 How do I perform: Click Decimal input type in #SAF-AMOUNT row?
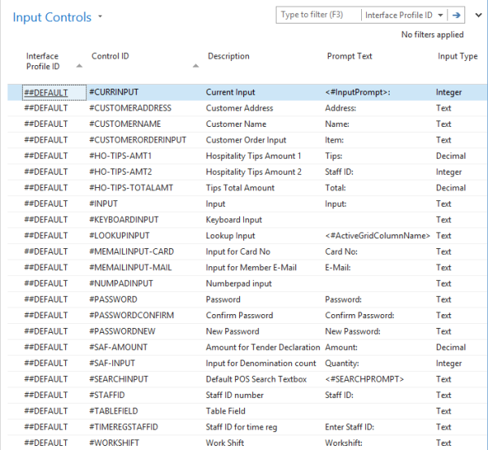click(x=451, y=347)
